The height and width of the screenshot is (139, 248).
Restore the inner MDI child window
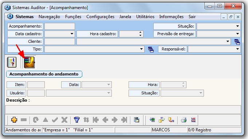[231, 17]
